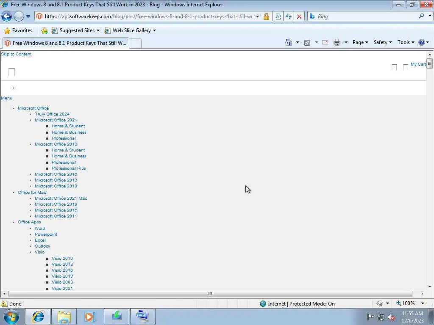The width and height of the screenshot is (434, 325).
Task: Open the search provider dropdown arrow
Action: click(430, 16)
